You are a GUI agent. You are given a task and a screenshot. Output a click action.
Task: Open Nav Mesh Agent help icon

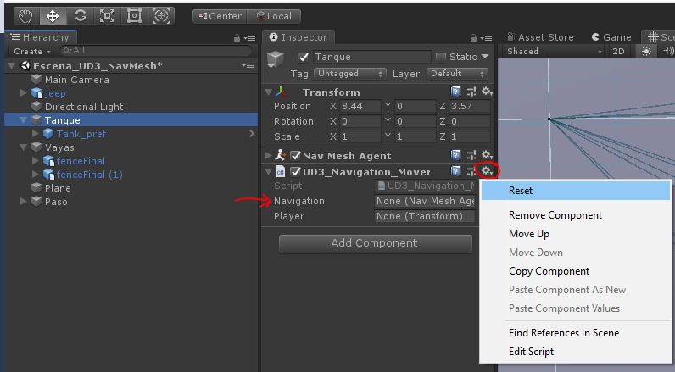click(456, 155)
